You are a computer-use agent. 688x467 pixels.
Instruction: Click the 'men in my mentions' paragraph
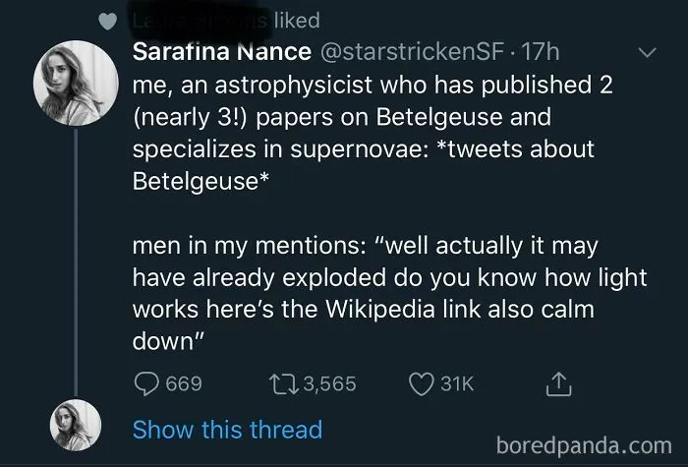pos(389,293)
